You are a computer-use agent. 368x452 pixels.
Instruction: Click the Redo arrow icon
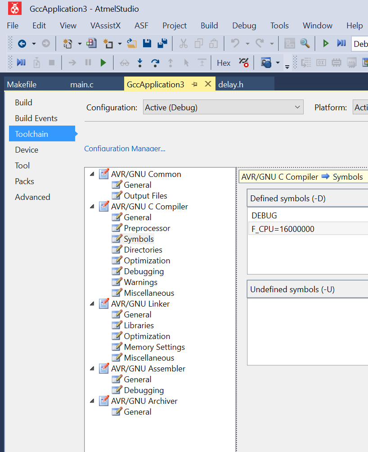260,44
